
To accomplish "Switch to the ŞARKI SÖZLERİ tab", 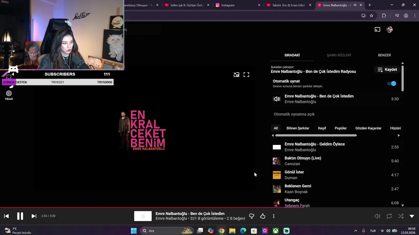I will [x=339, y=55].
